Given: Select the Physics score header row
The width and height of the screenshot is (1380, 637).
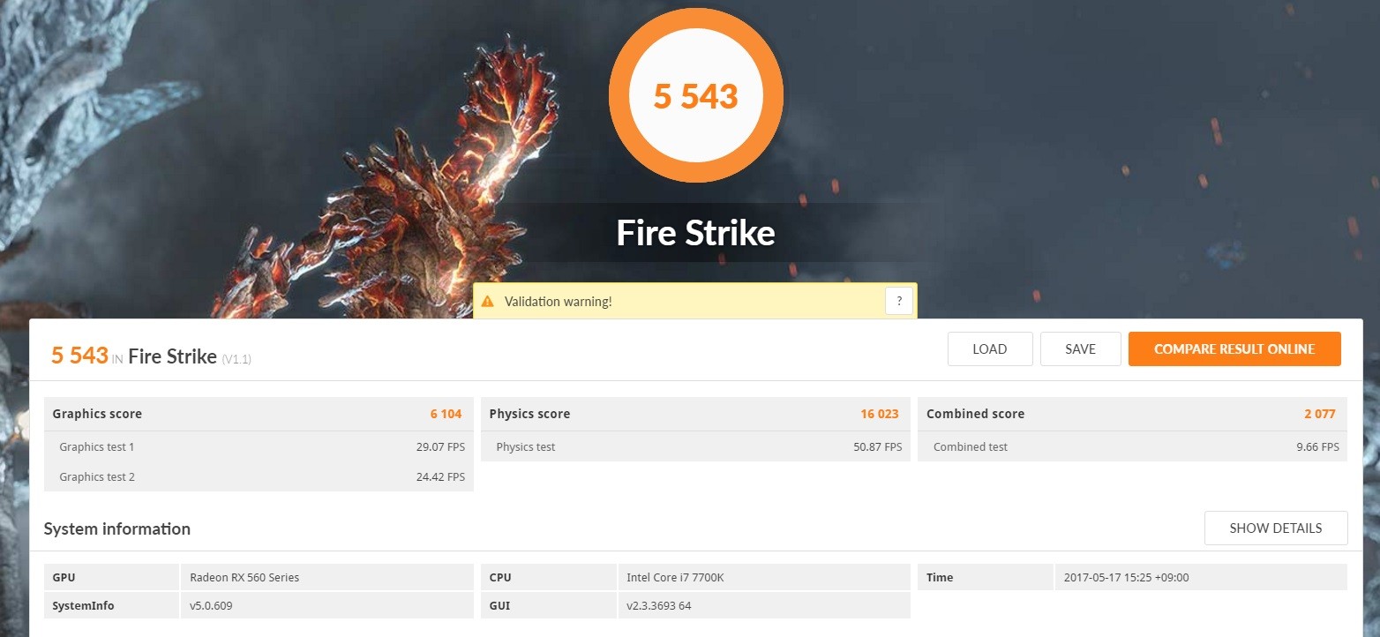Looking at the screenshot, I should click(x=695, y=414).
